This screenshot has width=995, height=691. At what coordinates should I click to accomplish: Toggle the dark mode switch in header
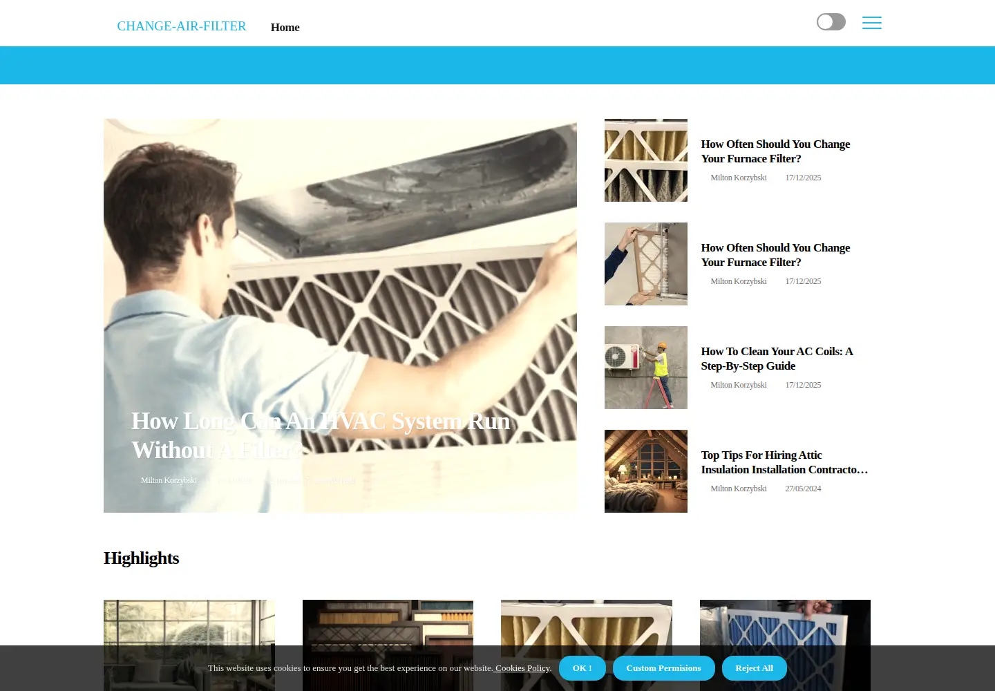point(831,22)
